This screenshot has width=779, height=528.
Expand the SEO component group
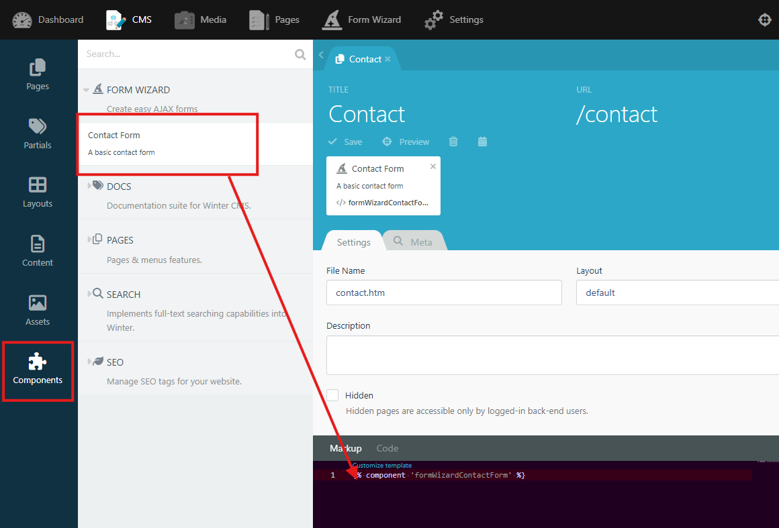(89, 362)
